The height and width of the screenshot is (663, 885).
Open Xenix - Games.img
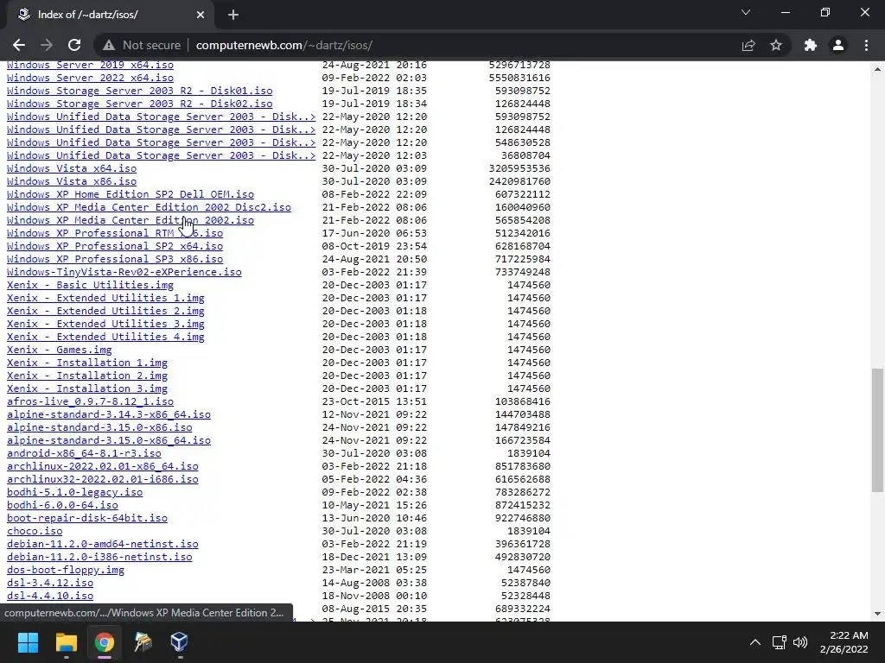click(60, 350)
